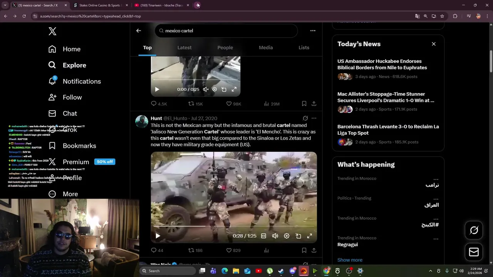Viewport: 493px width, 277px height.
Task: Open Steam from the taskbar
Action: [x=281, y=271]
